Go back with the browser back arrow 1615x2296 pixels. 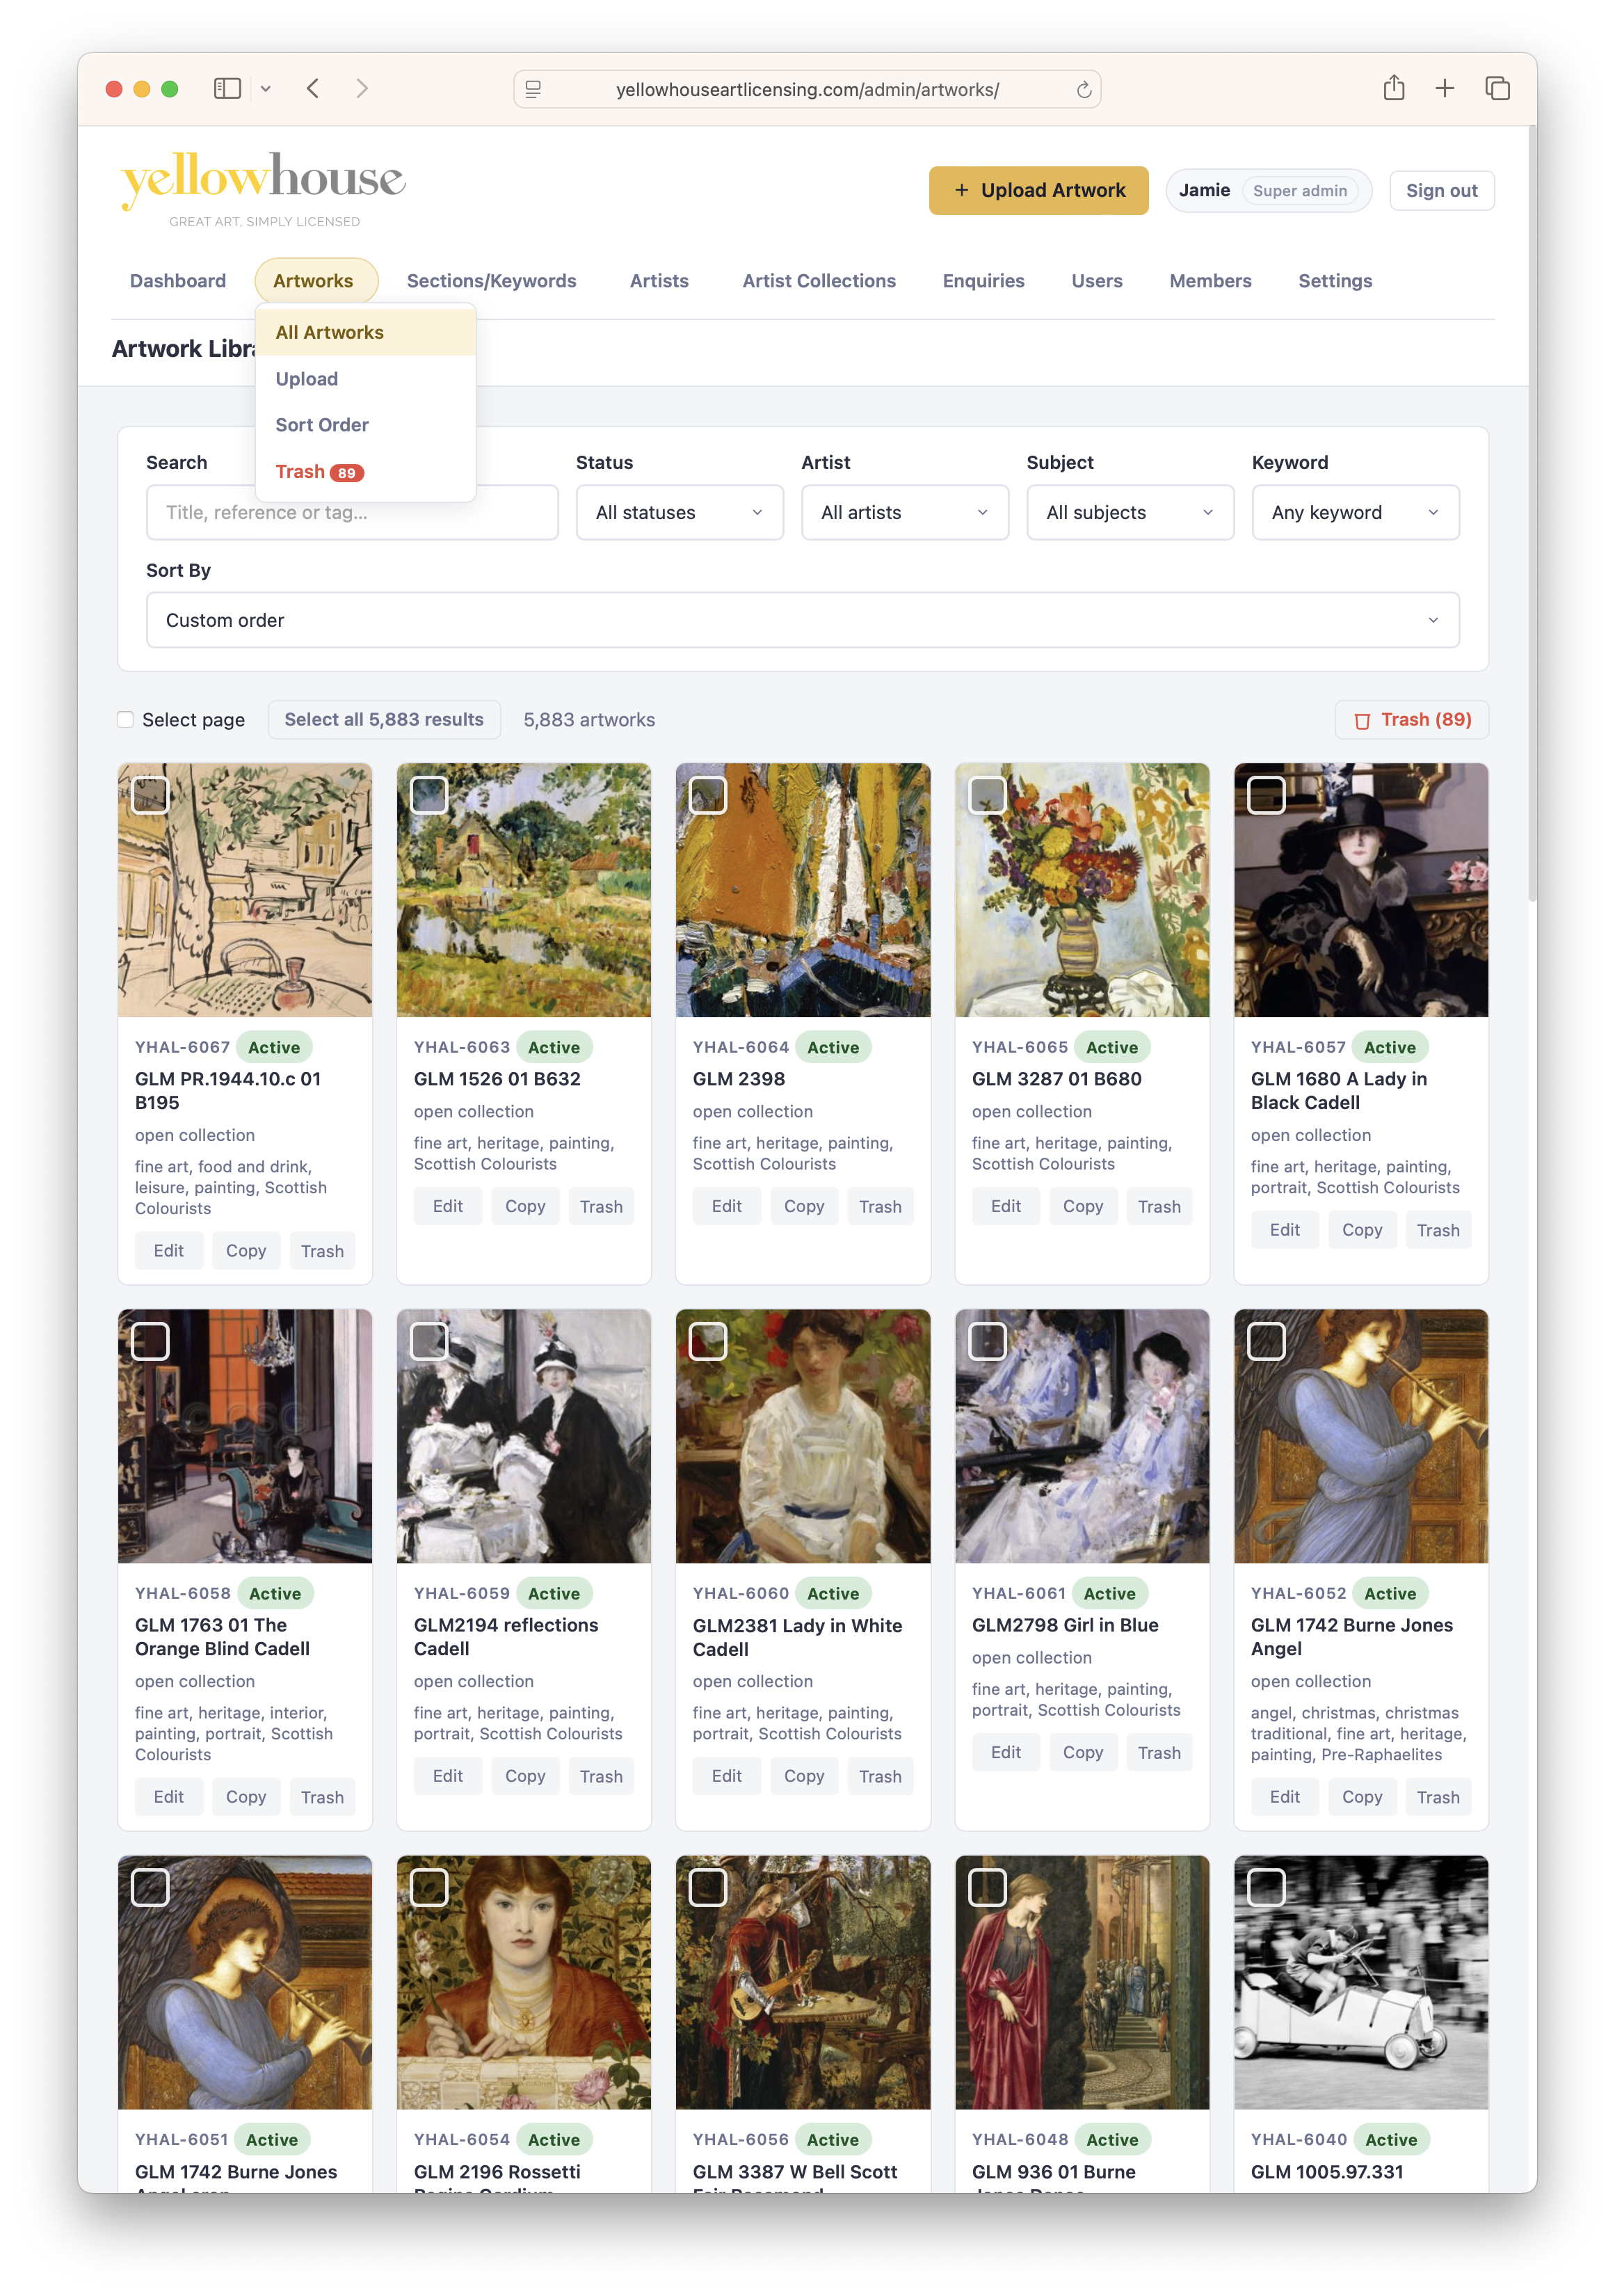pyautogui.click(x=313, y=89)
